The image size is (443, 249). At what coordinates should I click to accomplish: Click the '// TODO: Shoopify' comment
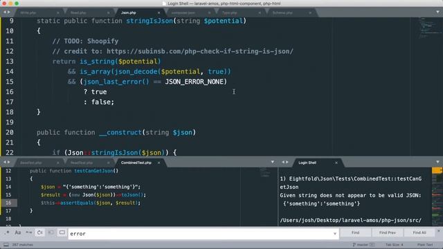pyautogui.click(x=86, y=41)
